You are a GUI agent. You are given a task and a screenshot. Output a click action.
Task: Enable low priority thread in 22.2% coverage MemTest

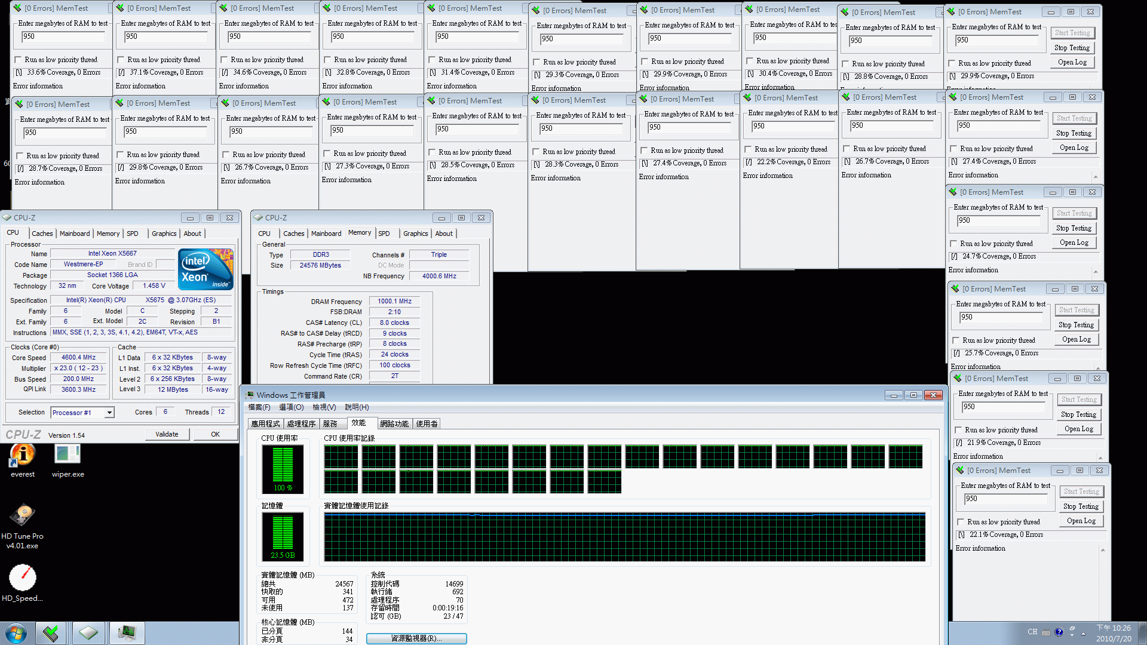click(x=748, y=149)
